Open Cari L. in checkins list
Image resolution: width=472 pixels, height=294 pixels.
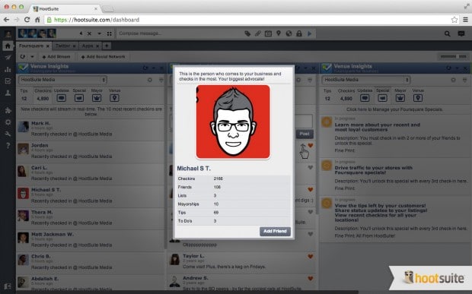point(39,168)
